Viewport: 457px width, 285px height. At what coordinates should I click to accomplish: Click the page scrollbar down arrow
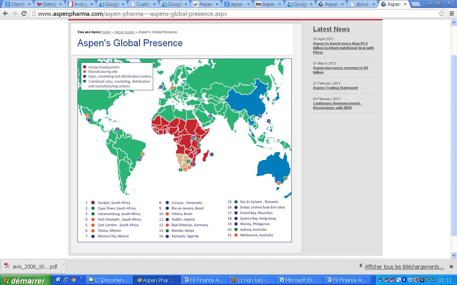(x=454, y=255)
